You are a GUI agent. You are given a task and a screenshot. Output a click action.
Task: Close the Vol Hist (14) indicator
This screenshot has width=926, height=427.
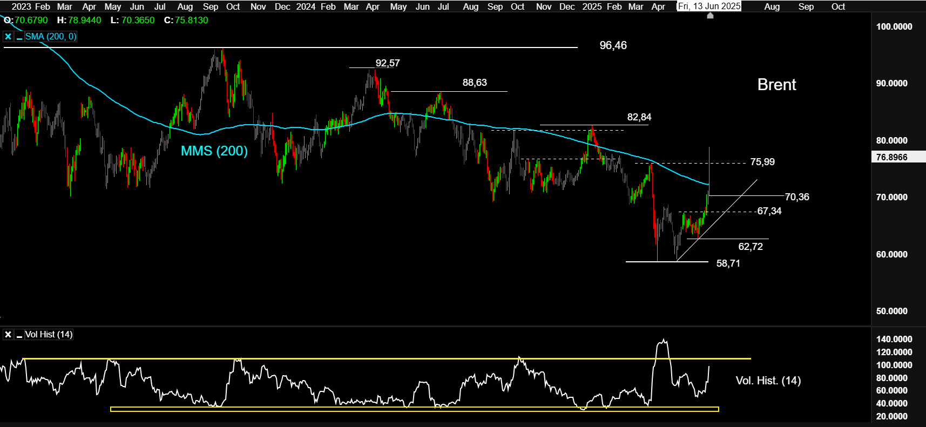click(8, 335)
